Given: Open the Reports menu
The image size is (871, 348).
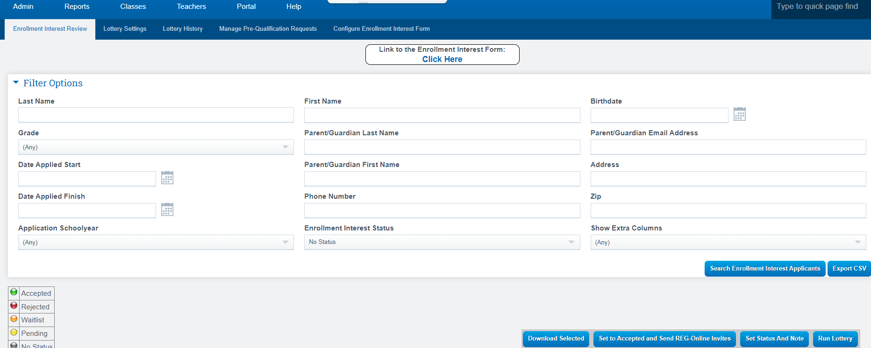Looking at the screenshot, I should click(x=77, y=7).
